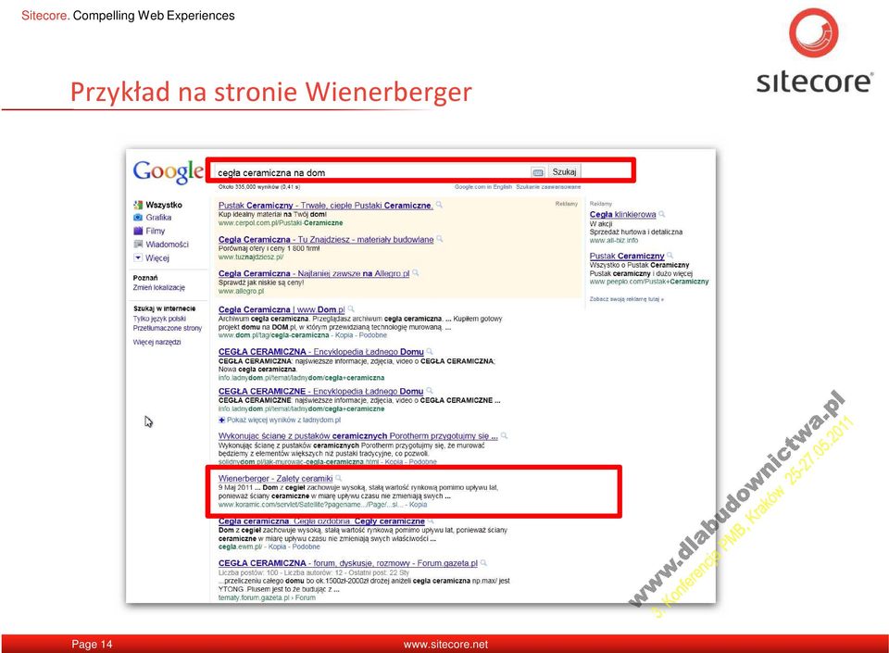Open Podobne link of Dom.pl result
The height and width of the screenshot is (653, 889).
coord(373,335)
